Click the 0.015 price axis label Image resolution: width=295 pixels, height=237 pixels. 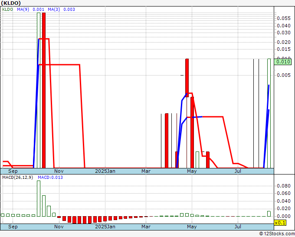click(x=284, y=49)
